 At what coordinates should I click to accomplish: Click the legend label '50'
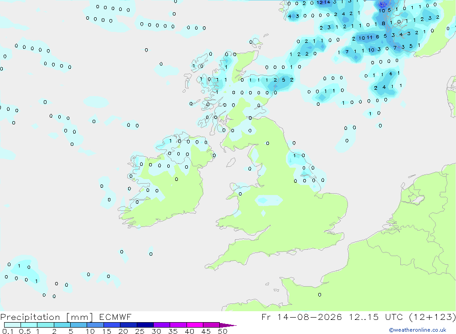click(x=223, y=331)
